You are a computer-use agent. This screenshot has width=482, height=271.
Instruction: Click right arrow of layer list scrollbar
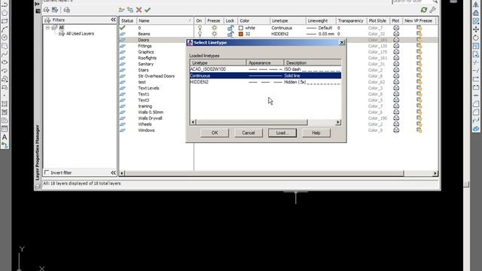[435, 173]
